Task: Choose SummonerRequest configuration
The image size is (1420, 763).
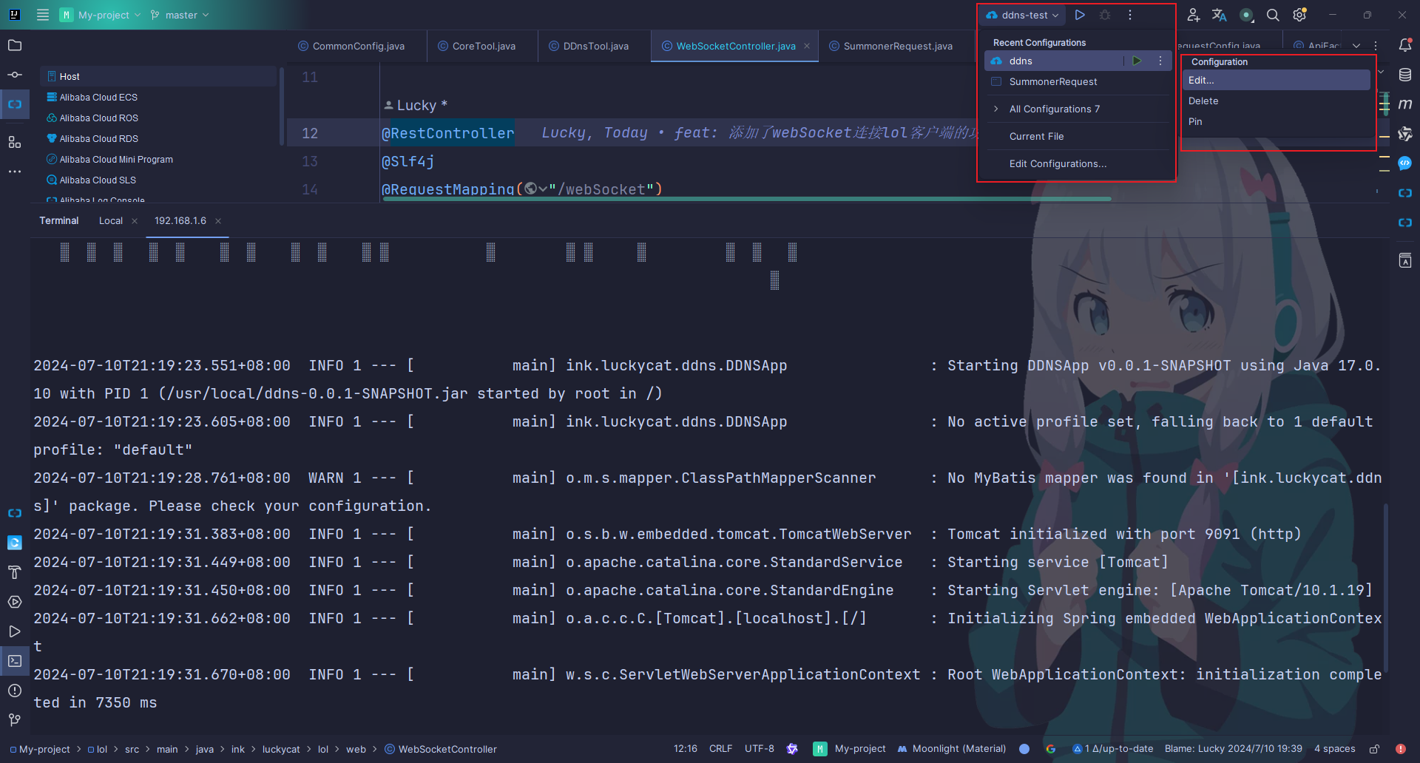Action: point(1078,81)
